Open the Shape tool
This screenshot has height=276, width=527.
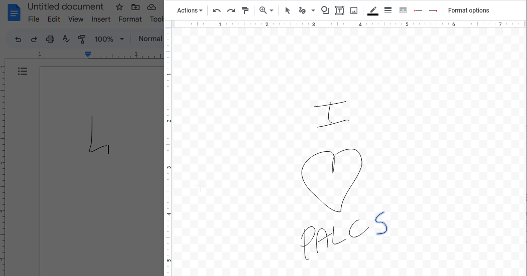tap(325, 11)
